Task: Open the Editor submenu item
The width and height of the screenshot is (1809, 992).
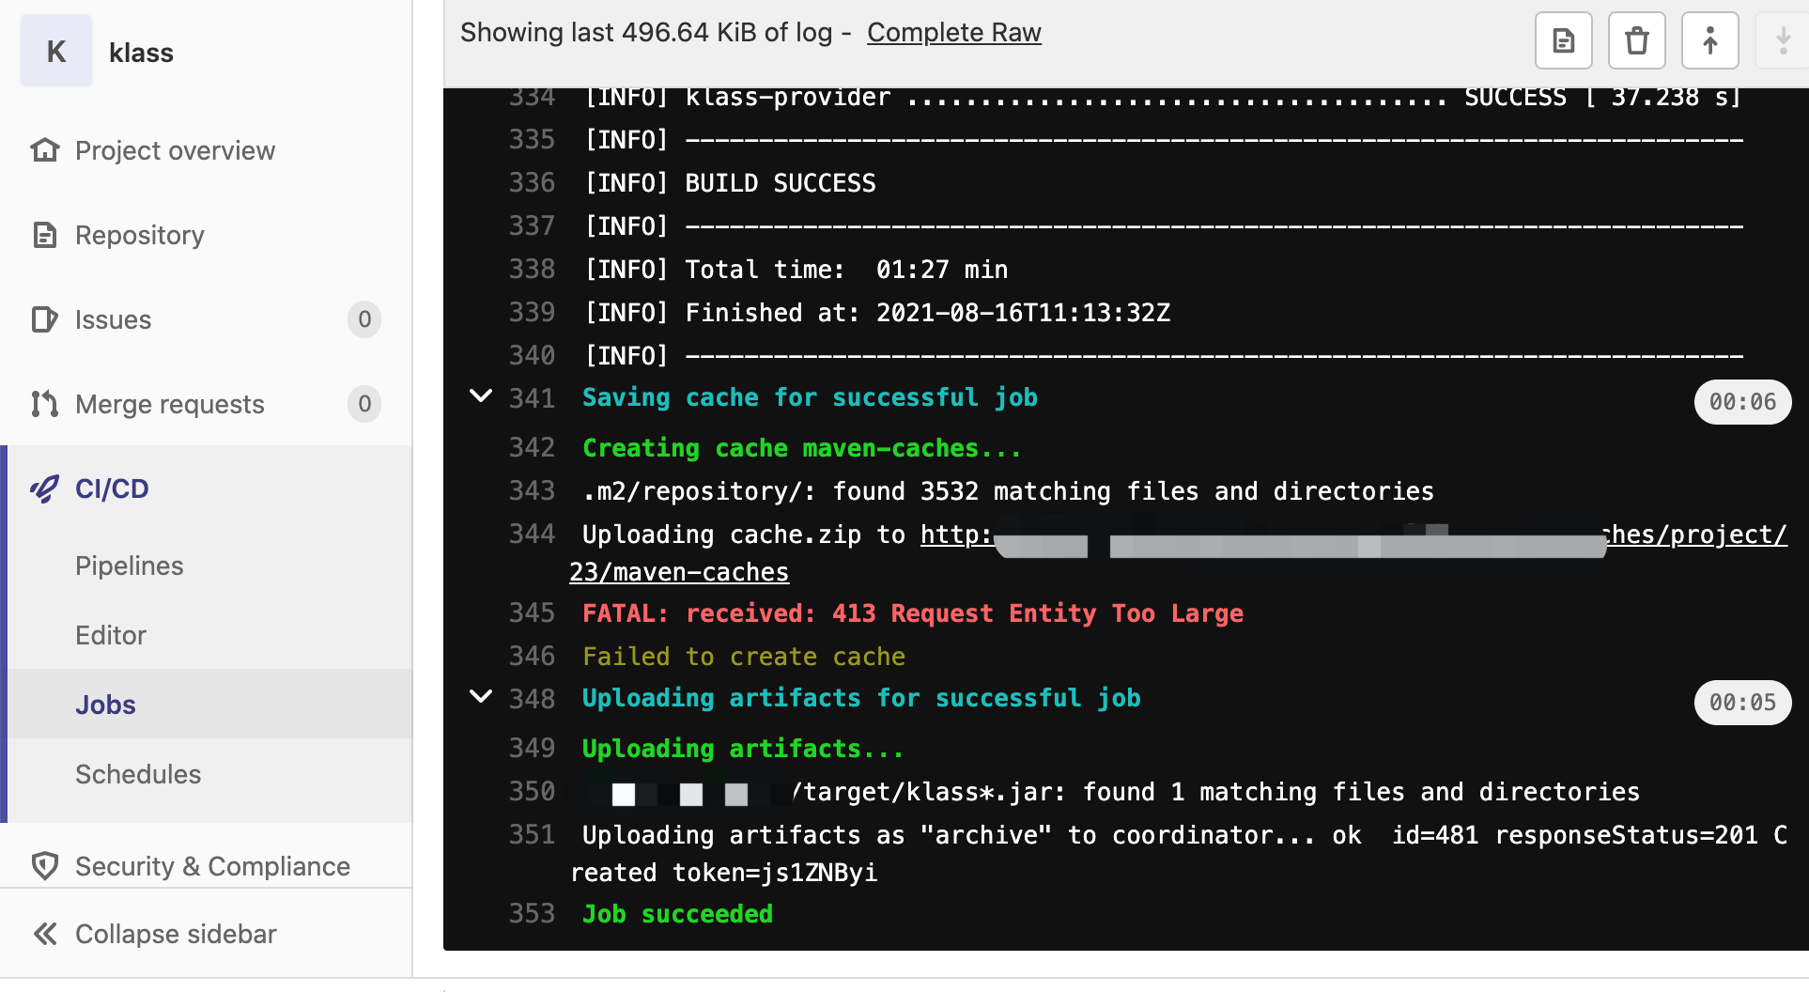Action: coord(111,635)
